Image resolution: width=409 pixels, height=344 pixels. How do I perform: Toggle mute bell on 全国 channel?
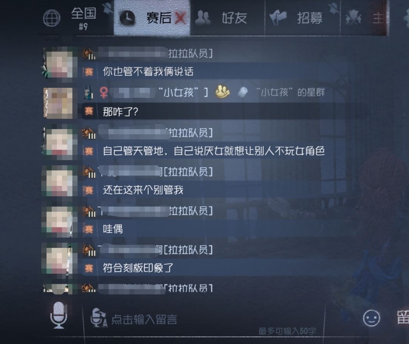click(108, 8)
